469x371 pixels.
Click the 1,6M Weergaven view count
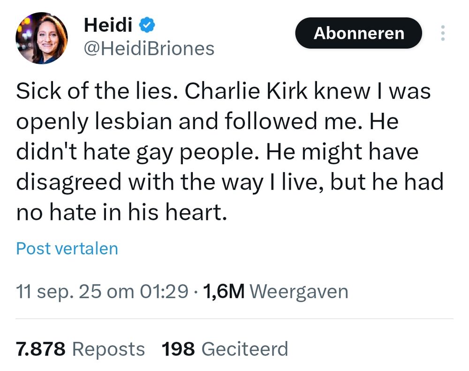[x=276, y=291]
